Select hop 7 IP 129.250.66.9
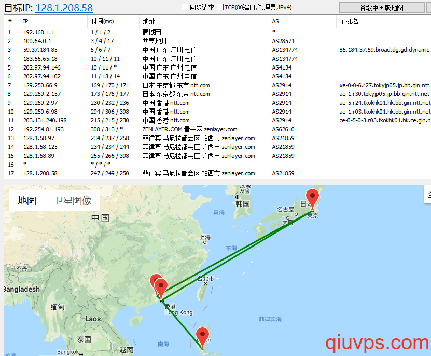This screenshot has height=356, width=431. click(40, 85)
